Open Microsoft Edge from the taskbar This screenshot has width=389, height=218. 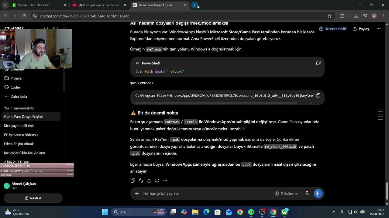(206, 212)
